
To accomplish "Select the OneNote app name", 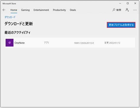I will pos(19,43).
